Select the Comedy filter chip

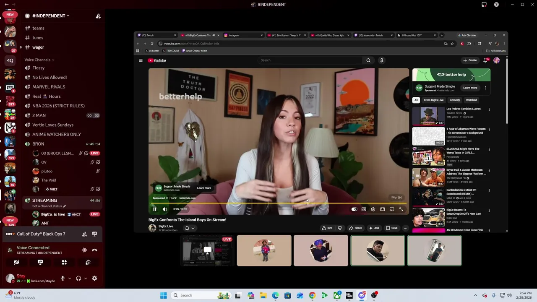click(x=455, y=100)
